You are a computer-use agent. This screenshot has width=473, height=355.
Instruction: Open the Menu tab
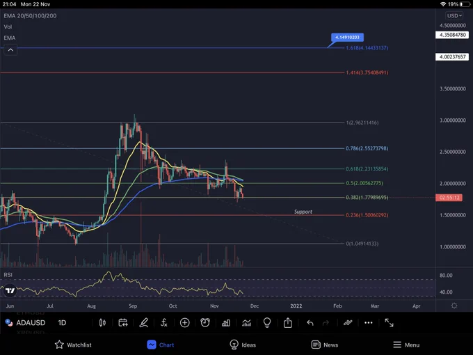point(406,345)
